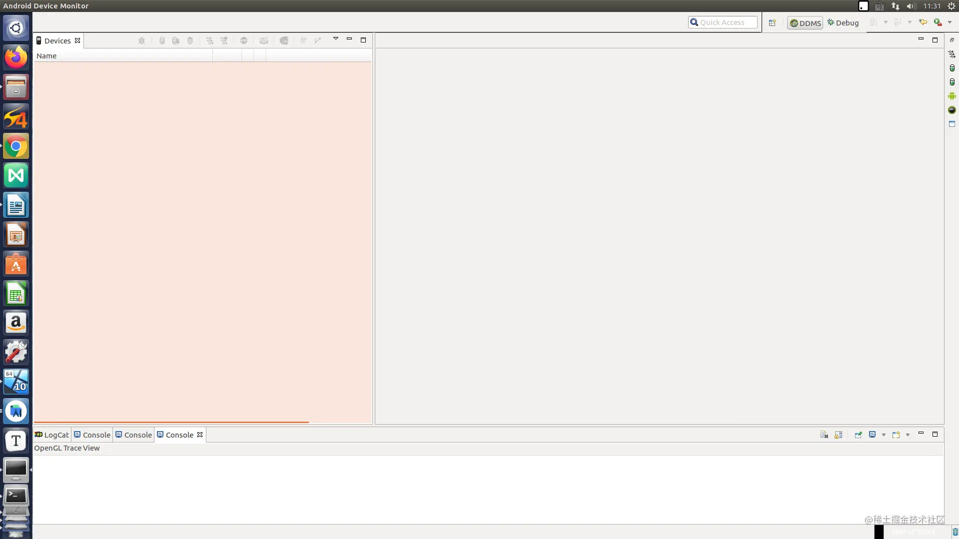
Task: Click the OpenGL Trace View console label
Action: coord(67,448)
